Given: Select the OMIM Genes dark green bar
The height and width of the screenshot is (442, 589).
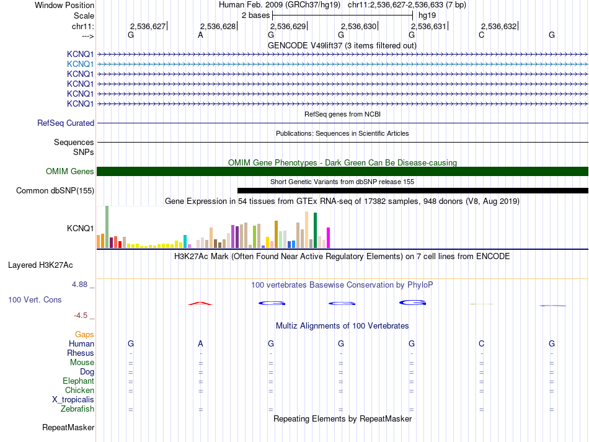Looking at the screenshot, I should pyautogui.click(x=342, y=171).
